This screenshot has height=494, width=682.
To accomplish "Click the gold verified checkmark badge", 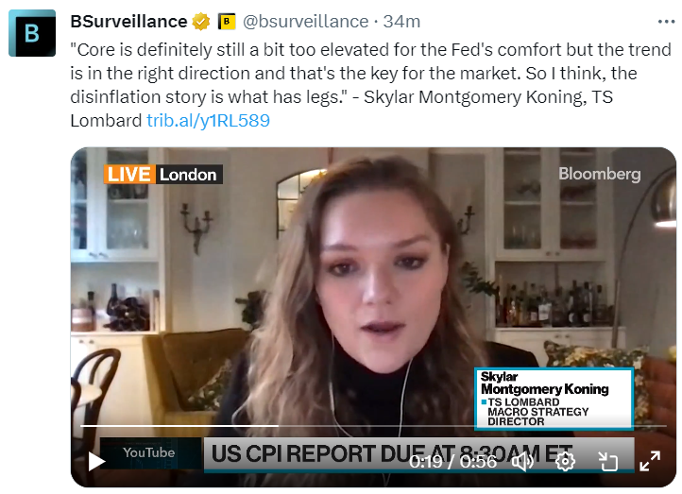I will click(x=201, y=22).
